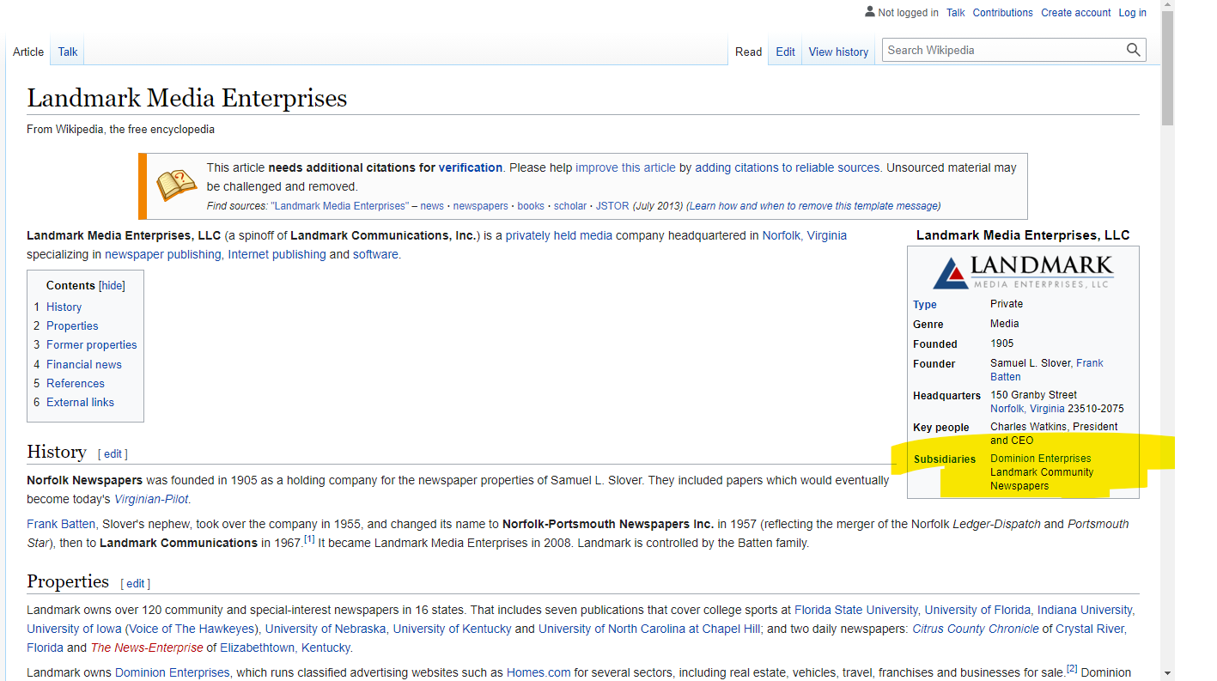Open the View history tab
Viewport: 1217px width, 681px height.
click(838, 52)
